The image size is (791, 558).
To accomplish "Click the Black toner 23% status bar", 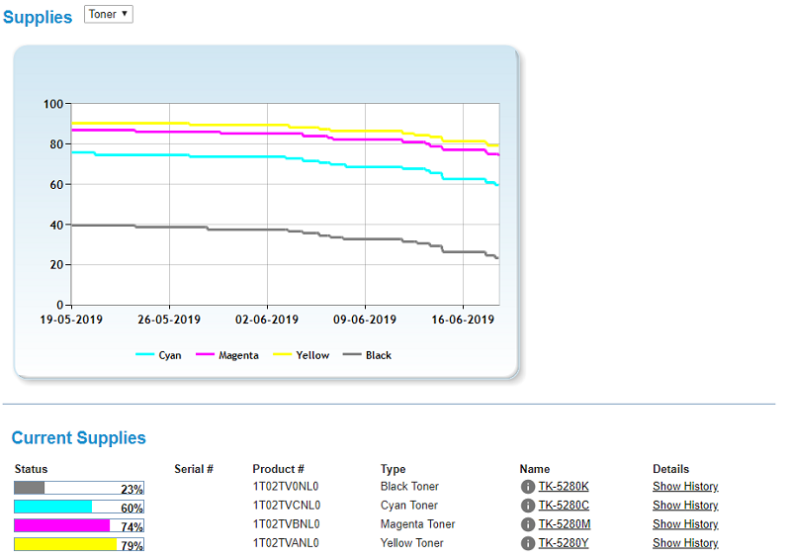I will click(x=79, y=488).
